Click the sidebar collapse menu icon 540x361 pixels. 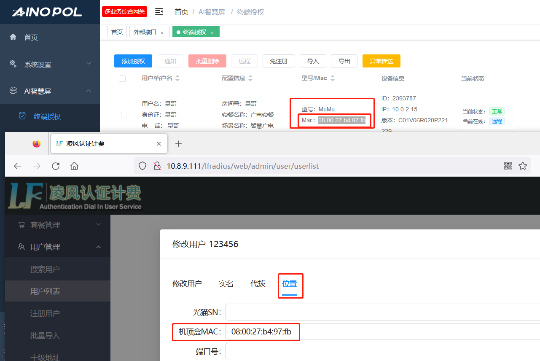tap(159, 12)
